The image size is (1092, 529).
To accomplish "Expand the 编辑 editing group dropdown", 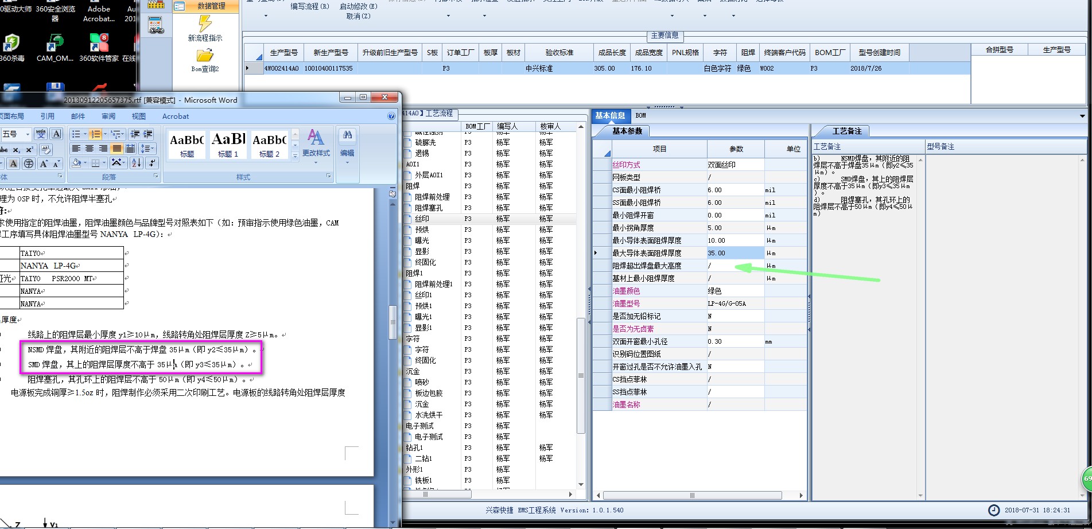I will pos(347,162).
